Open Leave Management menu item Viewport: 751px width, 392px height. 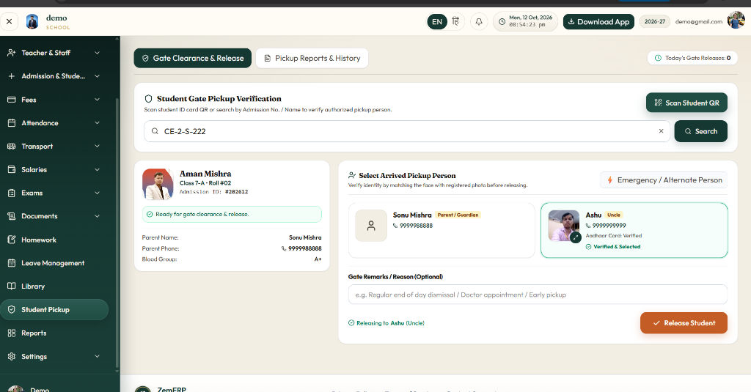click(x=54, y=263)
